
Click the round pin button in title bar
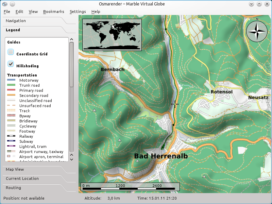pos(12,4)
